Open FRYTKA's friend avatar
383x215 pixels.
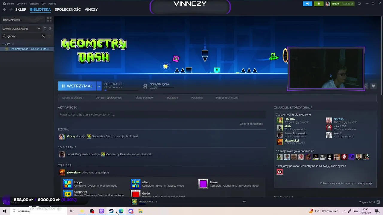(x=279, y=121)
